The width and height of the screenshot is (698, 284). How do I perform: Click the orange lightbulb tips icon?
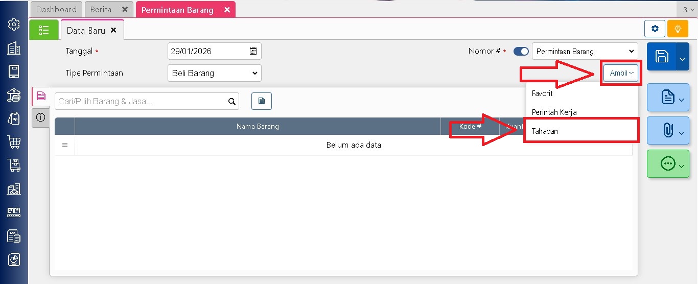tap(678, 29)
